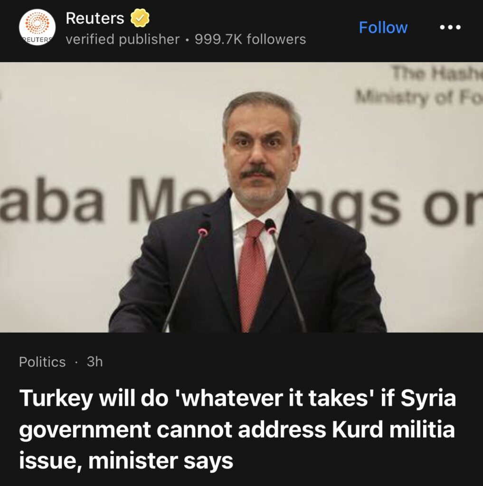The width and height of the screenshot is (483, 486).
Task: Open the Turkey 'whatever it takes' headline
Action: tap(237, 429)
